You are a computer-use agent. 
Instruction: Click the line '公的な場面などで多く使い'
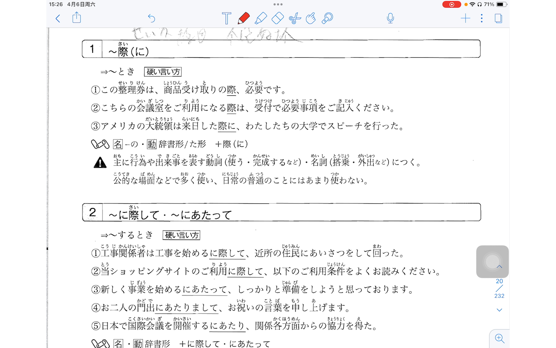(x=165, y=179)
